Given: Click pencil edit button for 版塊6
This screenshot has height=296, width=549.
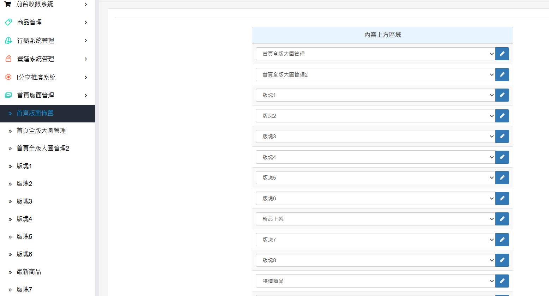Looking at the screenshot, I should [502, 198].
